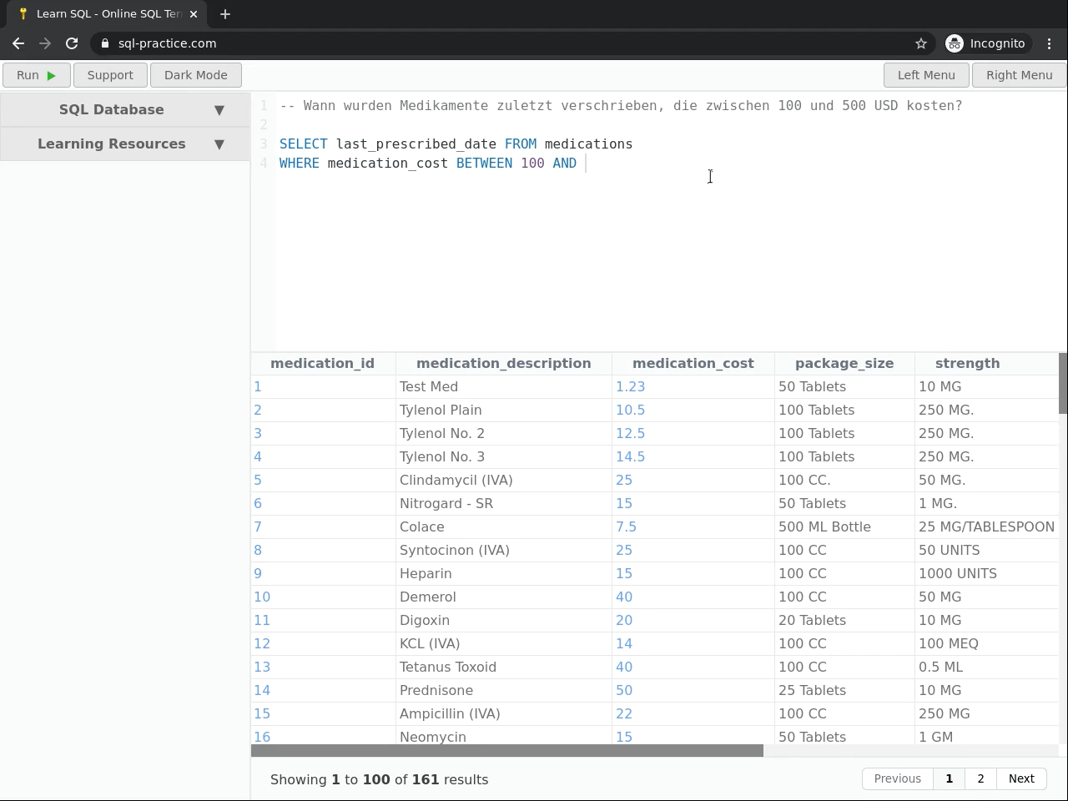Image resolution: width=1068 pixels, height=801 pixels.
Task: Expand the SQL Database section
Action: coord(125,109)
